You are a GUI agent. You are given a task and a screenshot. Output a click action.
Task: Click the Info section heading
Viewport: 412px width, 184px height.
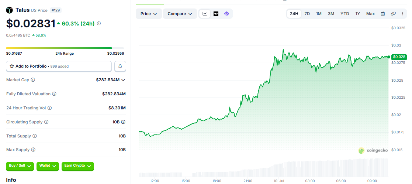click(x=11, y=180)
